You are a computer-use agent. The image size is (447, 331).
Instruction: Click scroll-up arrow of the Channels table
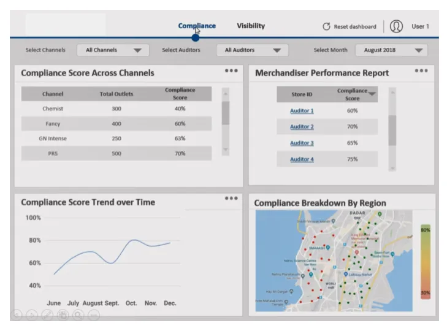tap(226, 94)
